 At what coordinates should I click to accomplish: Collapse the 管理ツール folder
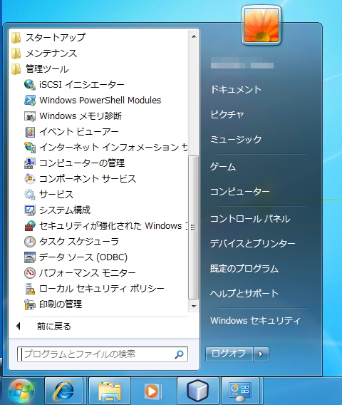(40, 69)
